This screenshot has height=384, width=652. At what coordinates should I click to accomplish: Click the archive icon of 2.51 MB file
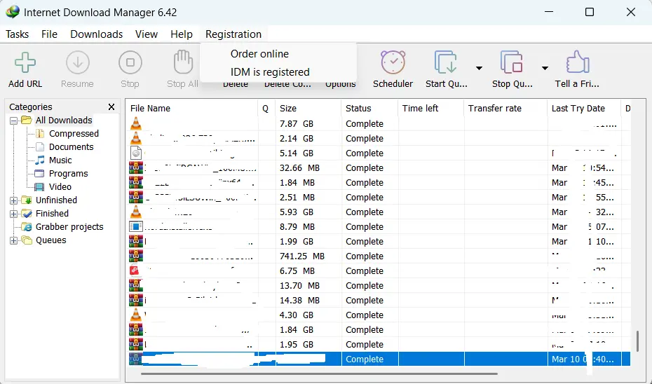135,198
